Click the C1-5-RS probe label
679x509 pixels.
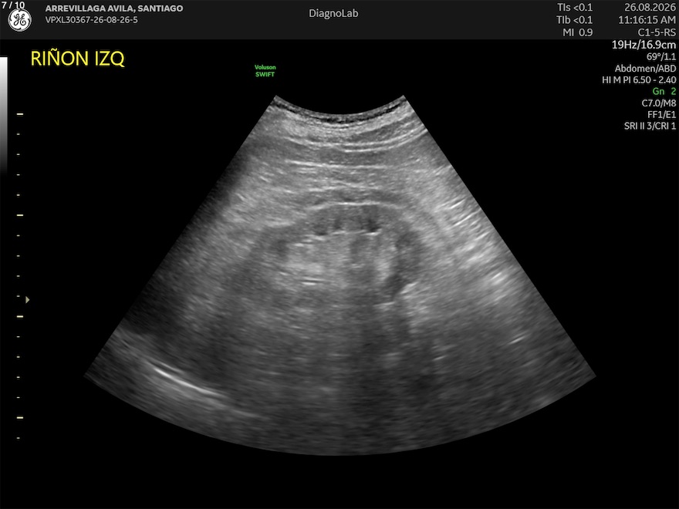coord(657,32)
